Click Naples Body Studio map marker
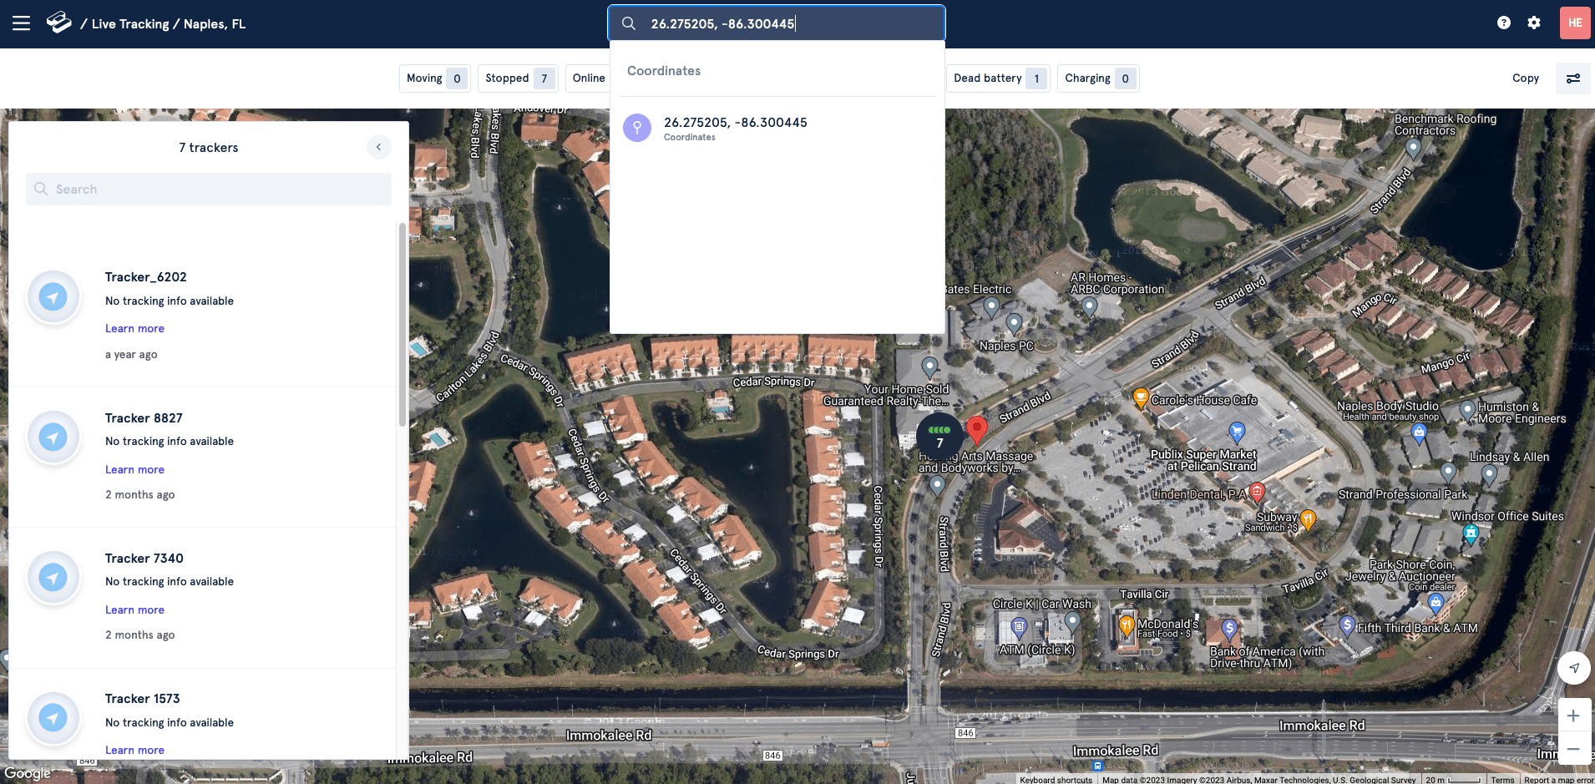1595x784 pixels. pyautogui.click(x=1418, y=432)
